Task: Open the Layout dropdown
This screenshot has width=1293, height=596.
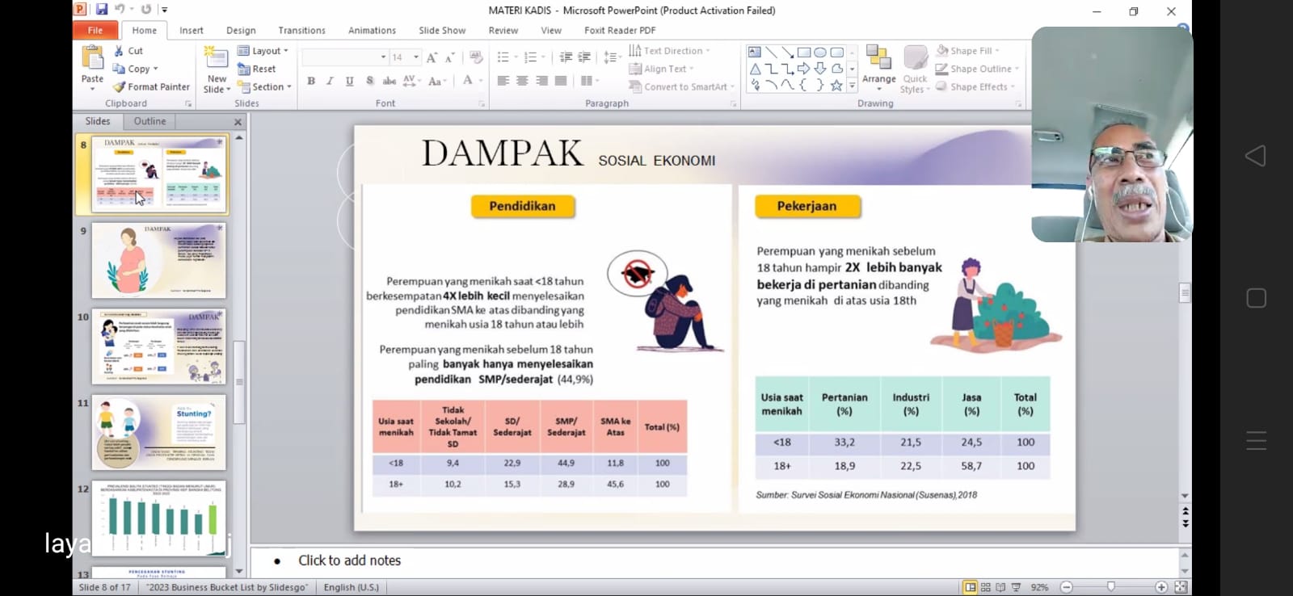Action: 263,51
